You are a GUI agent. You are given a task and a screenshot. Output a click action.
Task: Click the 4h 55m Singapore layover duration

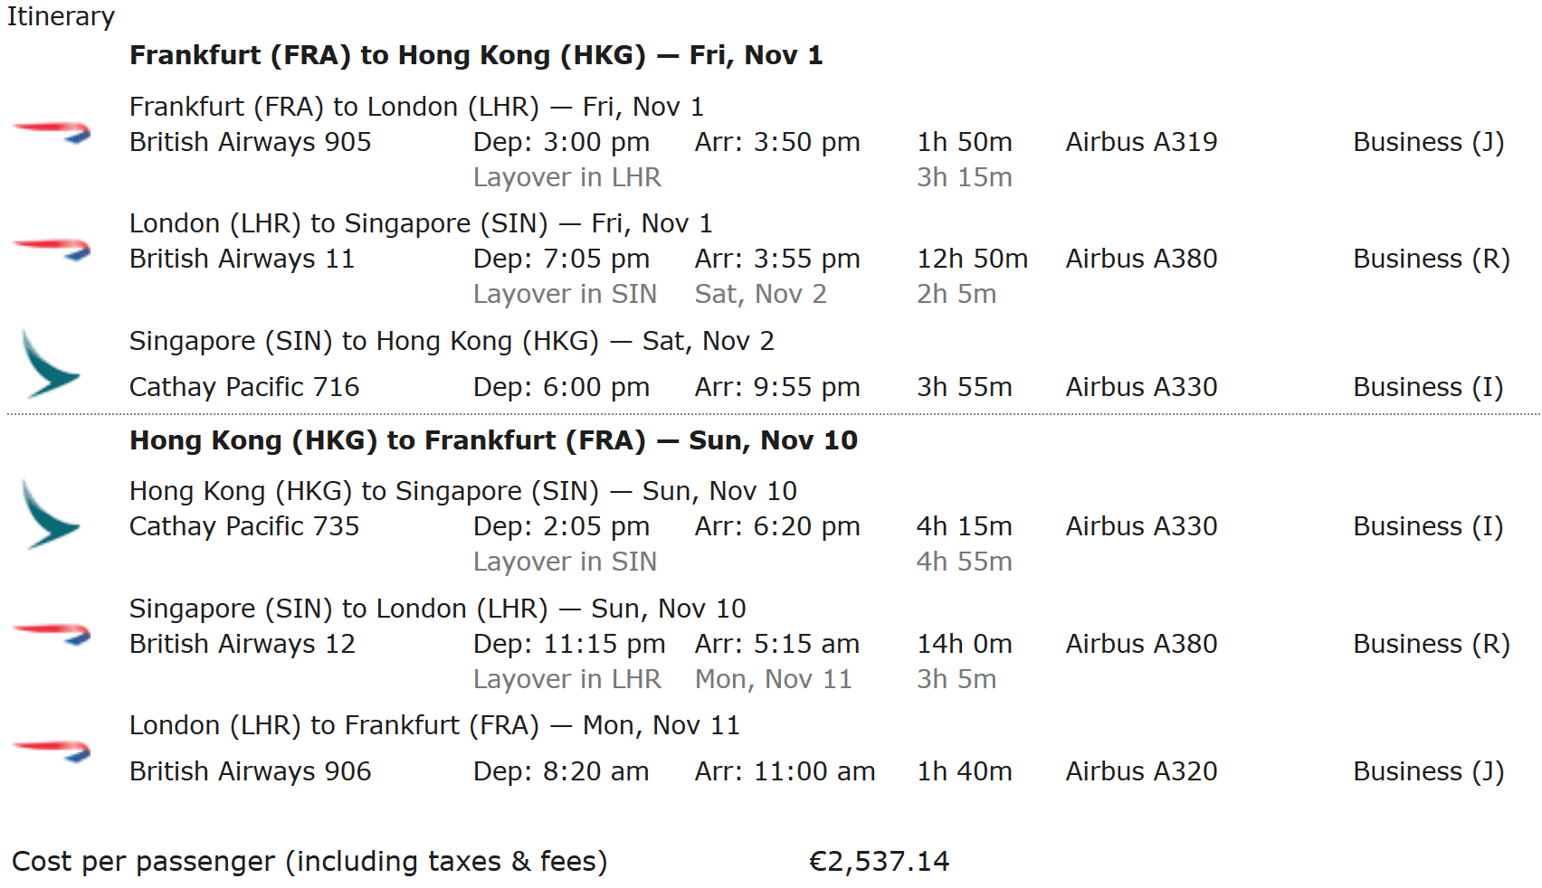pyautogui.click(x=964, y=562)
